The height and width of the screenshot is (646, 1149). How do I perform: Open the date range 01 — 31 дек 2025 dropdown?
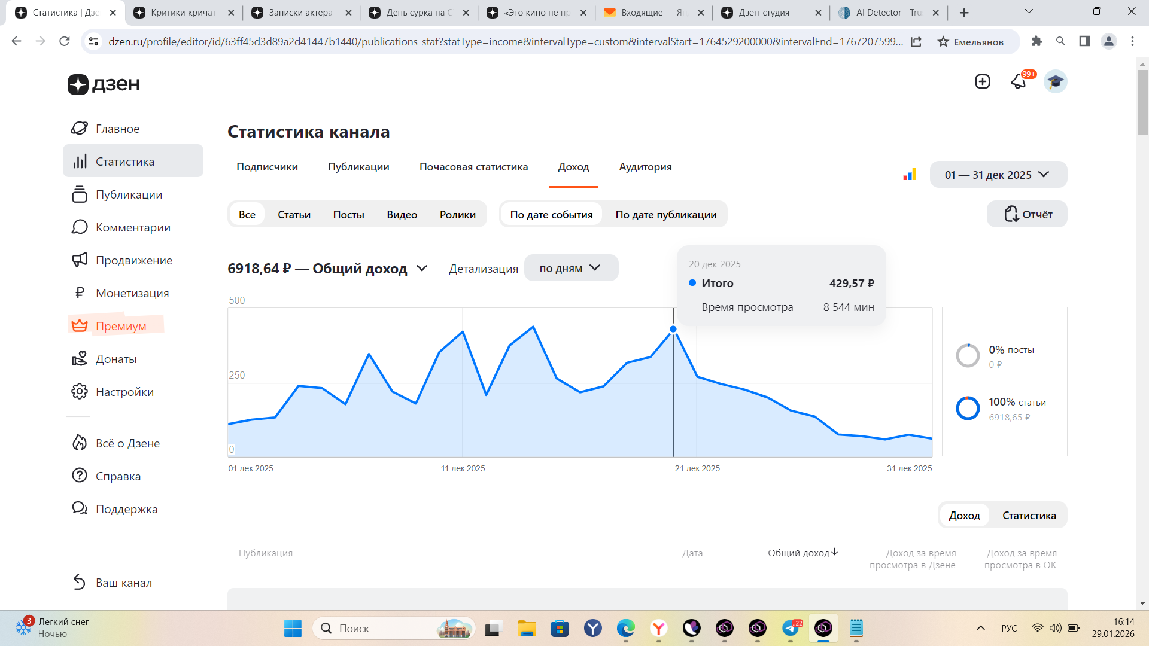(998, 175)
